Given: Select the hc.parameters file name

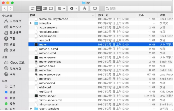Looking at the screenshot, I should (48, 27).
